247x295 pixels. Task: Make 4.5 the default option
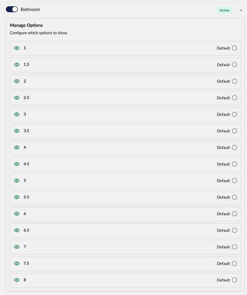click(x=234, y=164)
